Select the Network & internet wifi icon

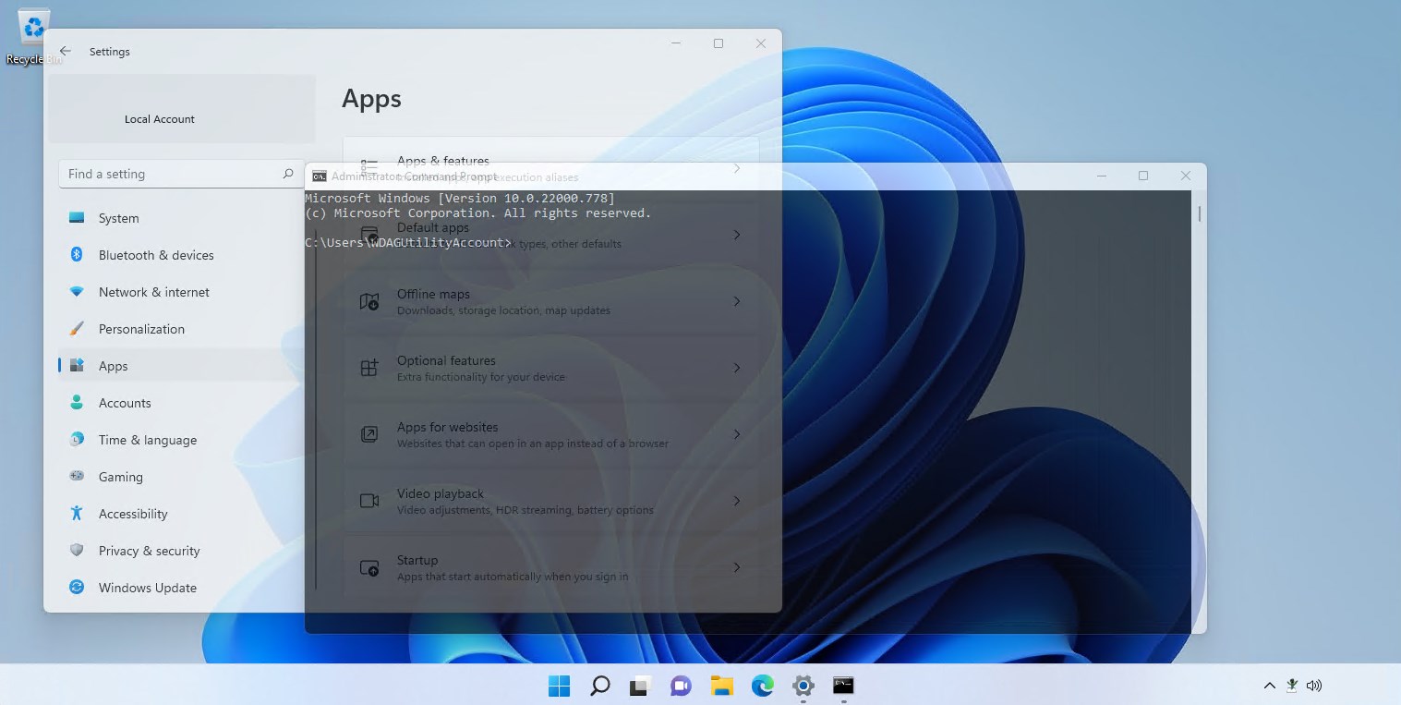[x=78, y=291]
